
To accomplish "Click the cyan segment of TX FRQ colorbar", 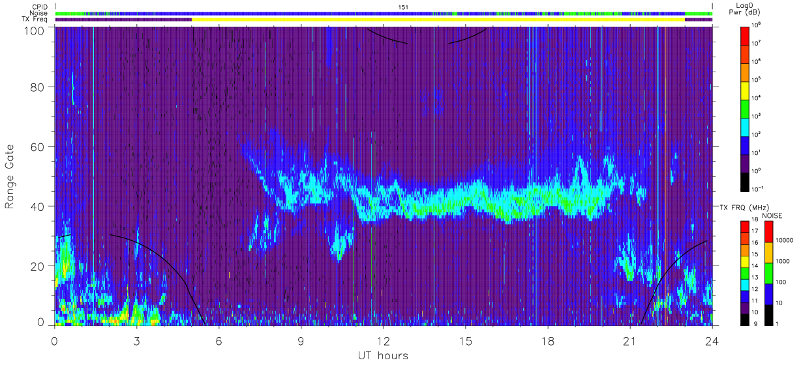I will (745, 284).
